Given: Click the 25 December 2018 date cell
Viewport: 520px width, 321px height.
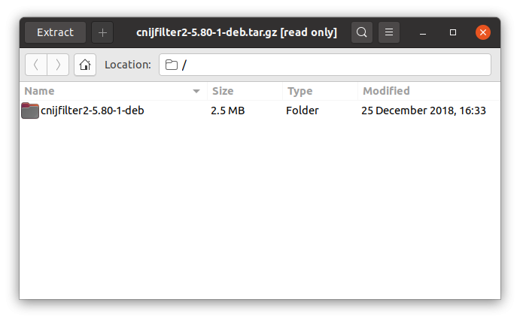Looking at the screenshot, I should pyautogui.click(x=424, y=111).
